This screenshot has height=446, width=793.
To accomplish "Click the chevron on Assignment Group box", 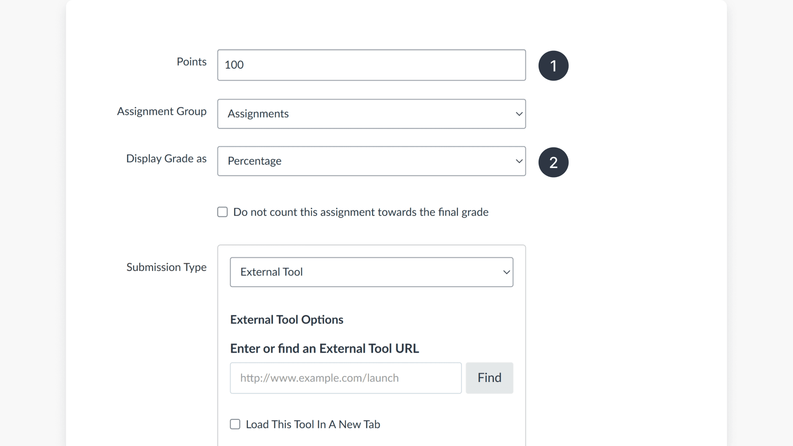I will tap(519, 114).
